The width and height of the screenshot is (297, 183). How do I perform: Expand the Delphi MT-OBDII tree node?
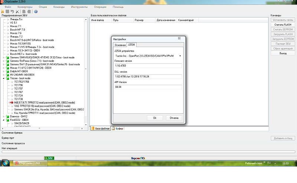click(3, 71)
